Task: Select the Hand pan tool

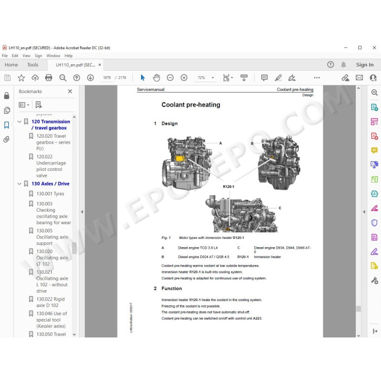Action: pos(157,78)
